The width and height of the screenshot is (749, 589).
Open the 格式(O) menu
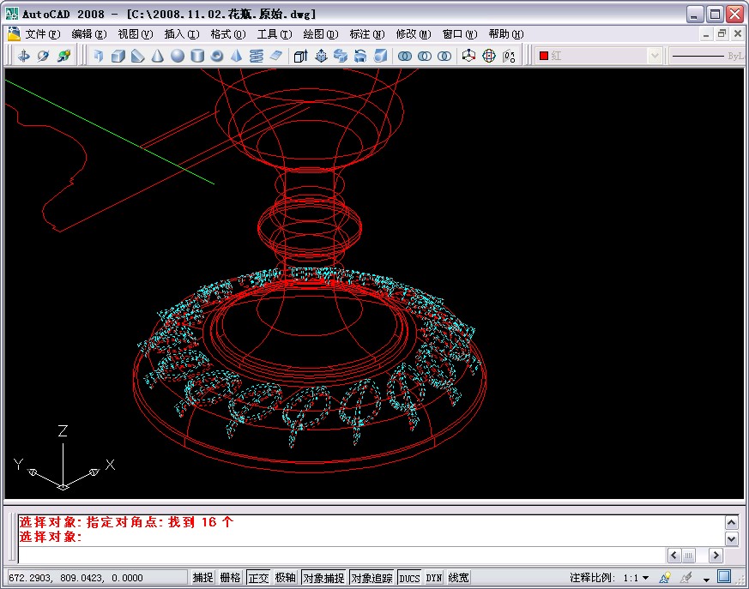click(x=228, y=34)
